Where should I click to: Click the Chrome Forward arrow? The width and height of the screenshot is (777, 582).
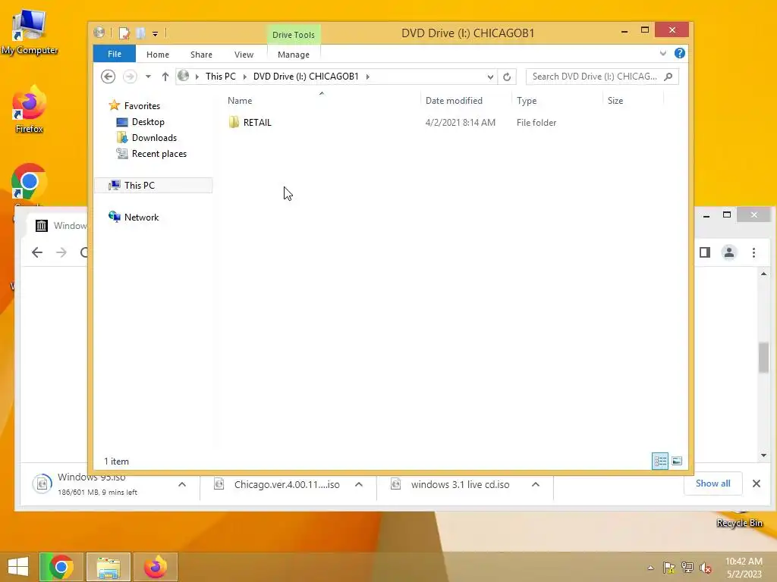[61, 252]
